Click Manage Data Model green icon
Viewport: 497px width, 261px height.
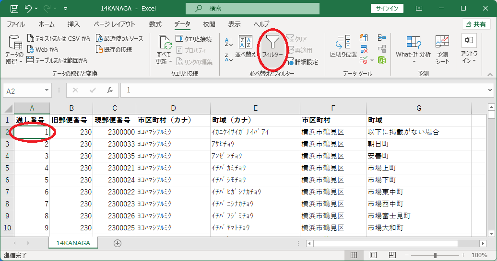pyautogui.click(x=382, y=60)
